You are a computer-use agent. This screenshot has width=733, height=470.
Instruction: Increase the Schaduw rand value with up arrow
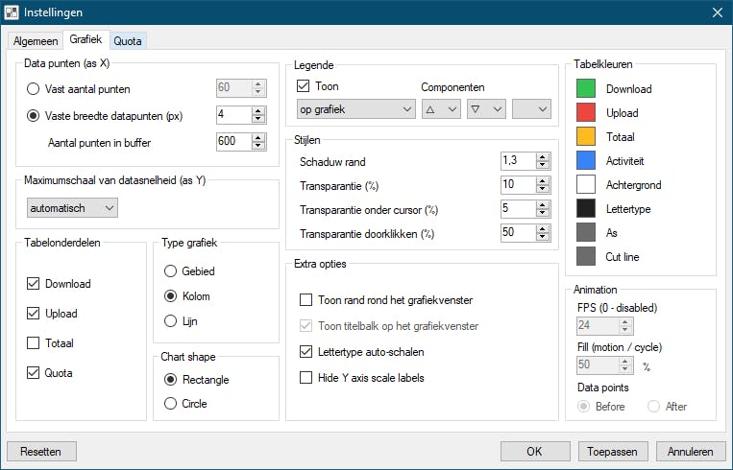[545, 156]
